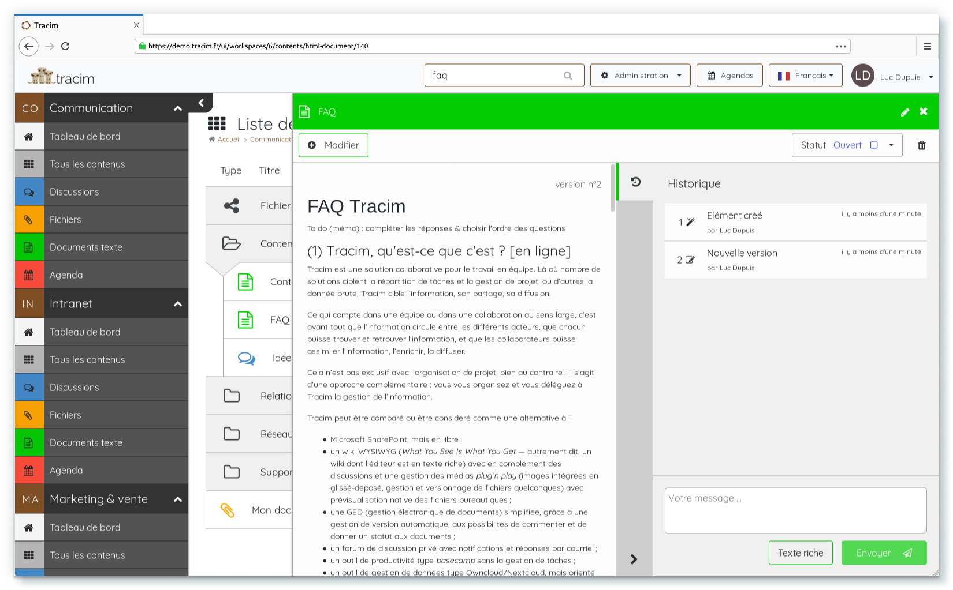Toggle Texte riche editor
Image resolution: width=953 pixels, height=590 pixels.
tap(801, 553)
